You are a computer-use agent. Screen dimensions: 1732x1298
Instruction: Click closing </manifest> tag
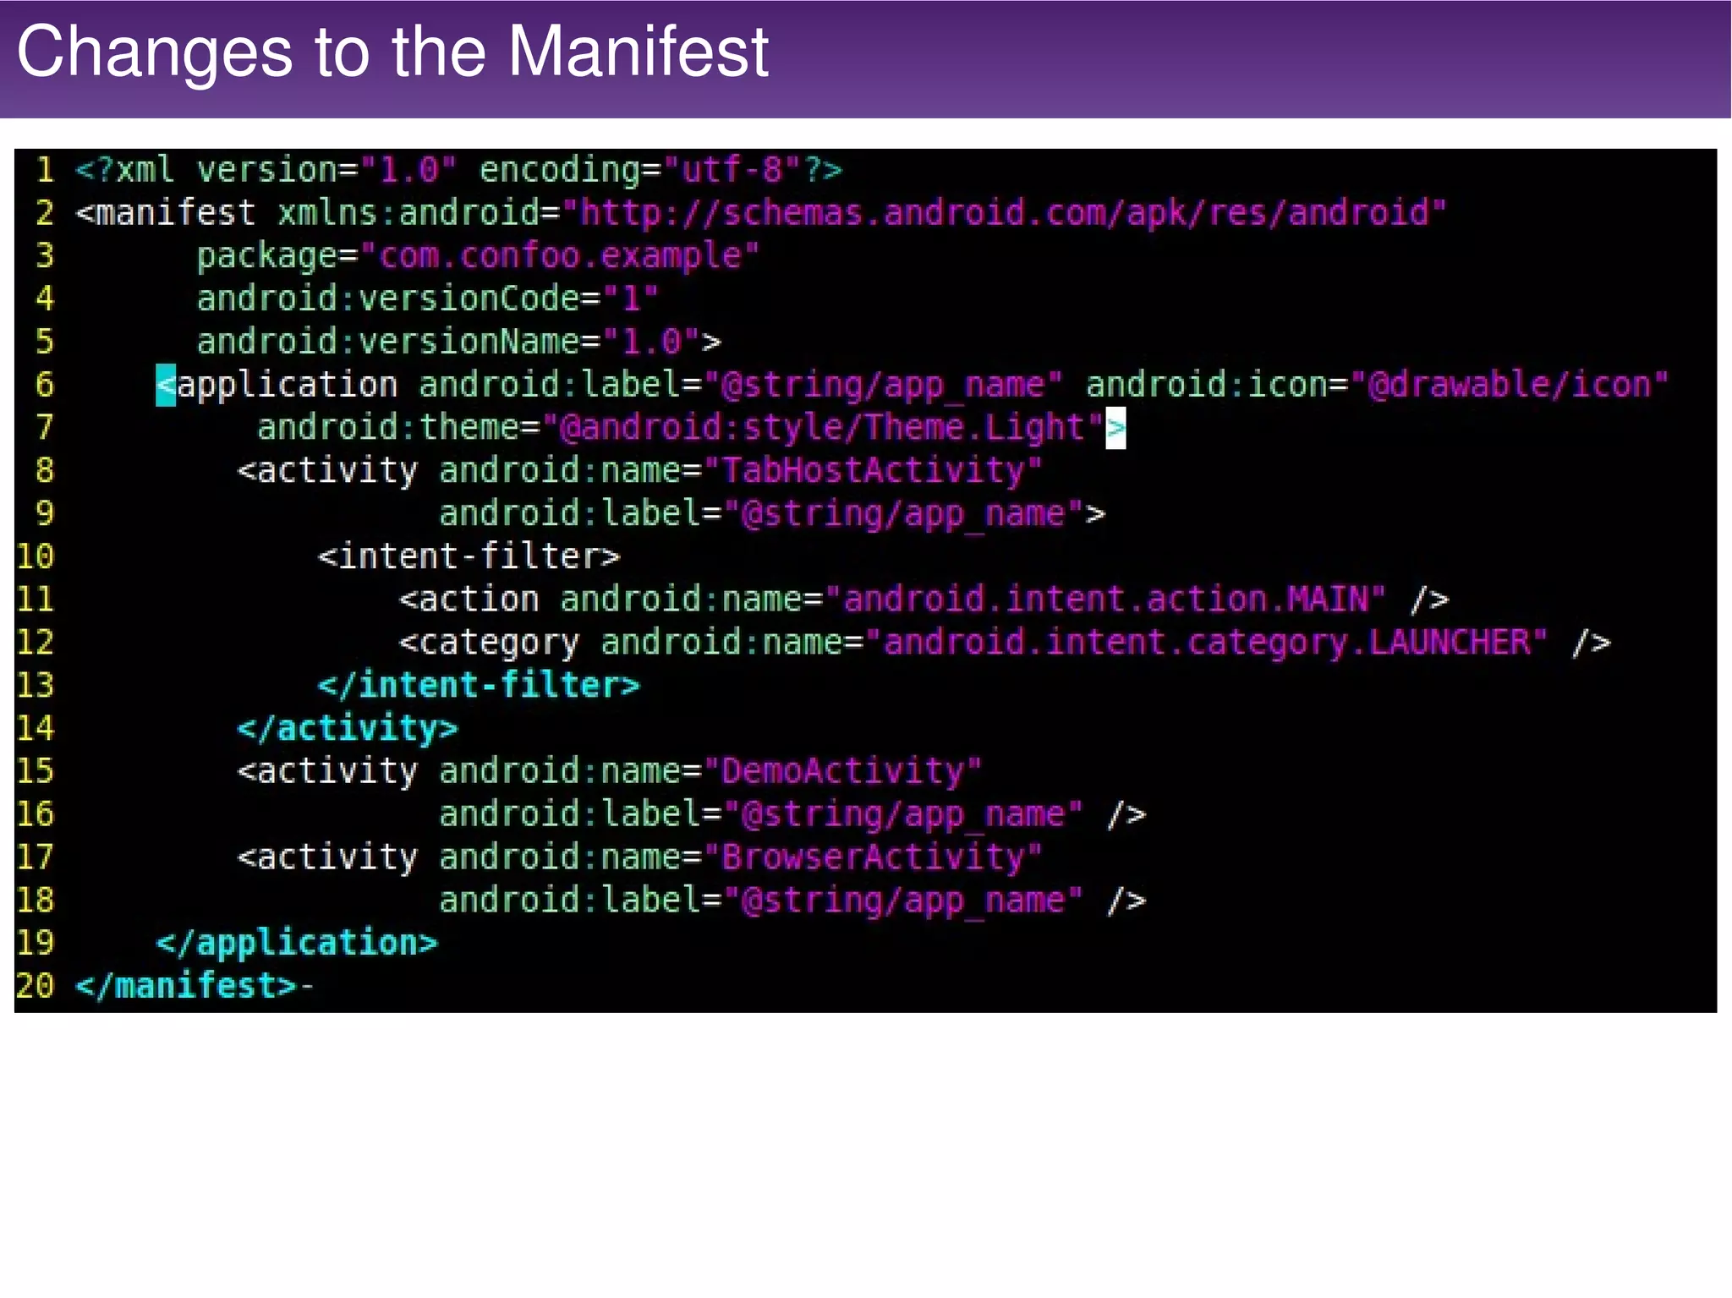(x=186, y=986)
